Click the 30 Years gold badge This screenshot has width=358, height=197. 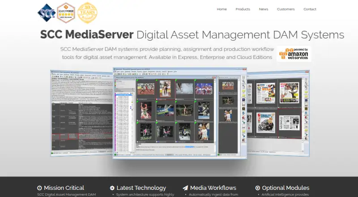pos(87,13)
